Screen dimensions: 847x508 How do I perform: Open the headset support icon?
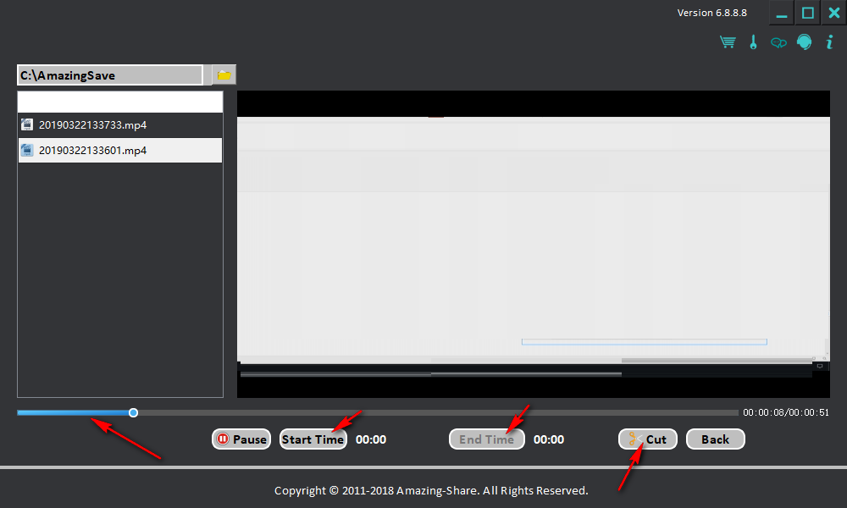tap(805, 42)
